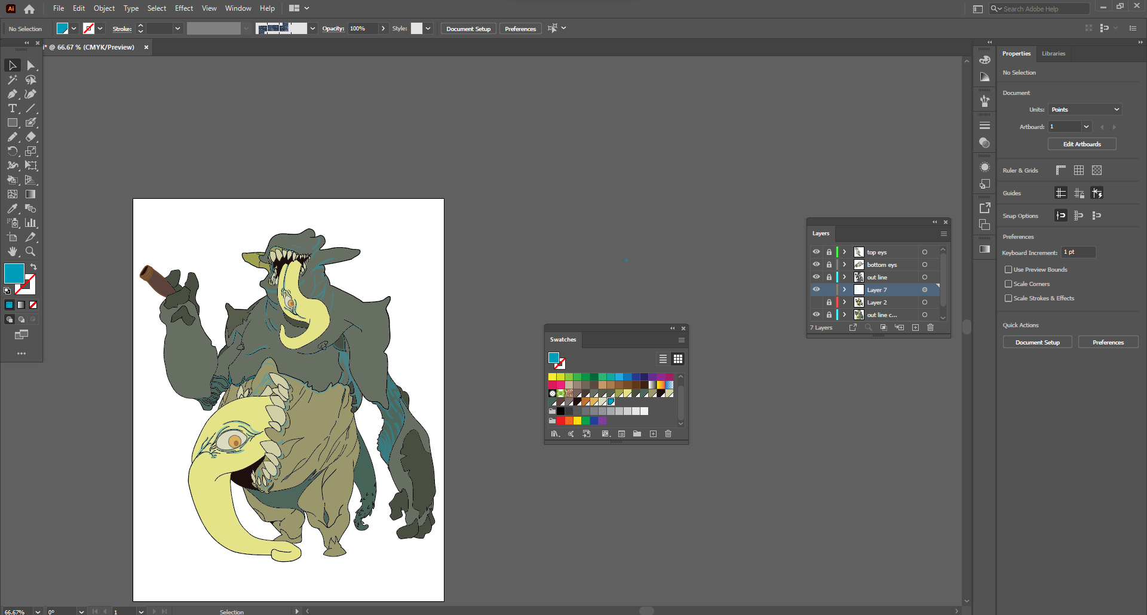Open Swatch Libraries menu icon
The image size is (1147, 615).
tap(555, 433)
